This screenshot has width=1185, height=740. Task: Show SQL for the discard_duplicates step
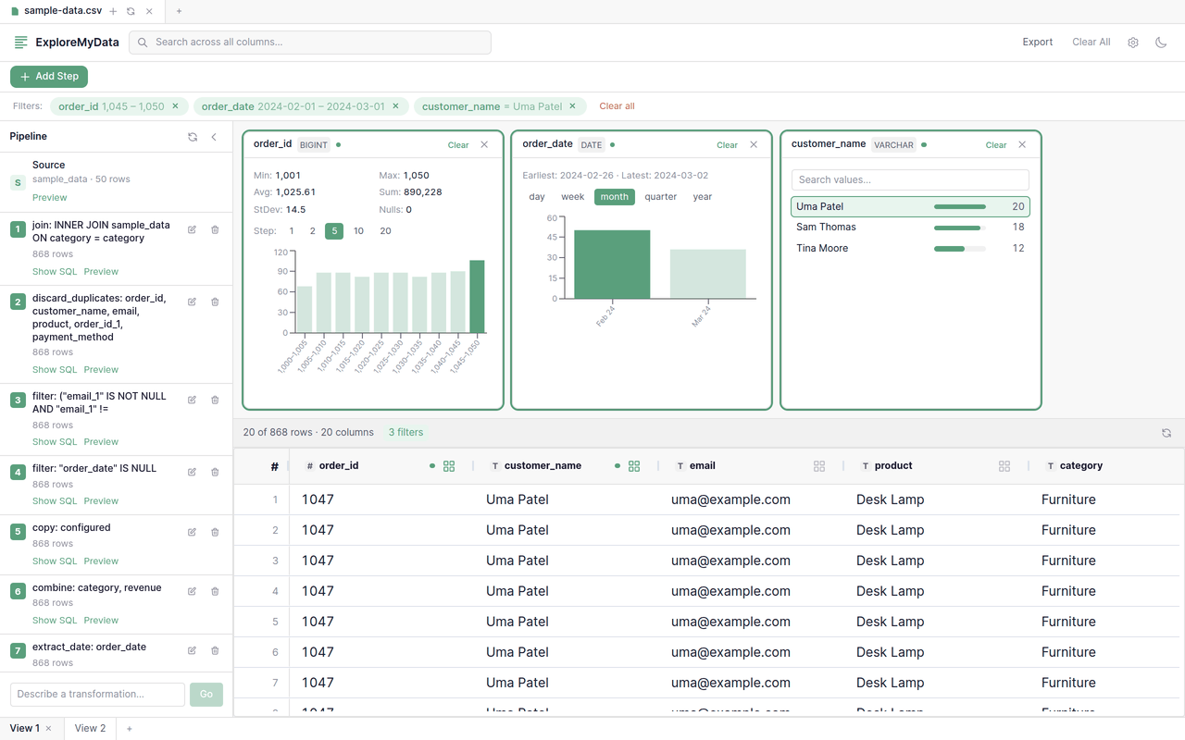54,369
